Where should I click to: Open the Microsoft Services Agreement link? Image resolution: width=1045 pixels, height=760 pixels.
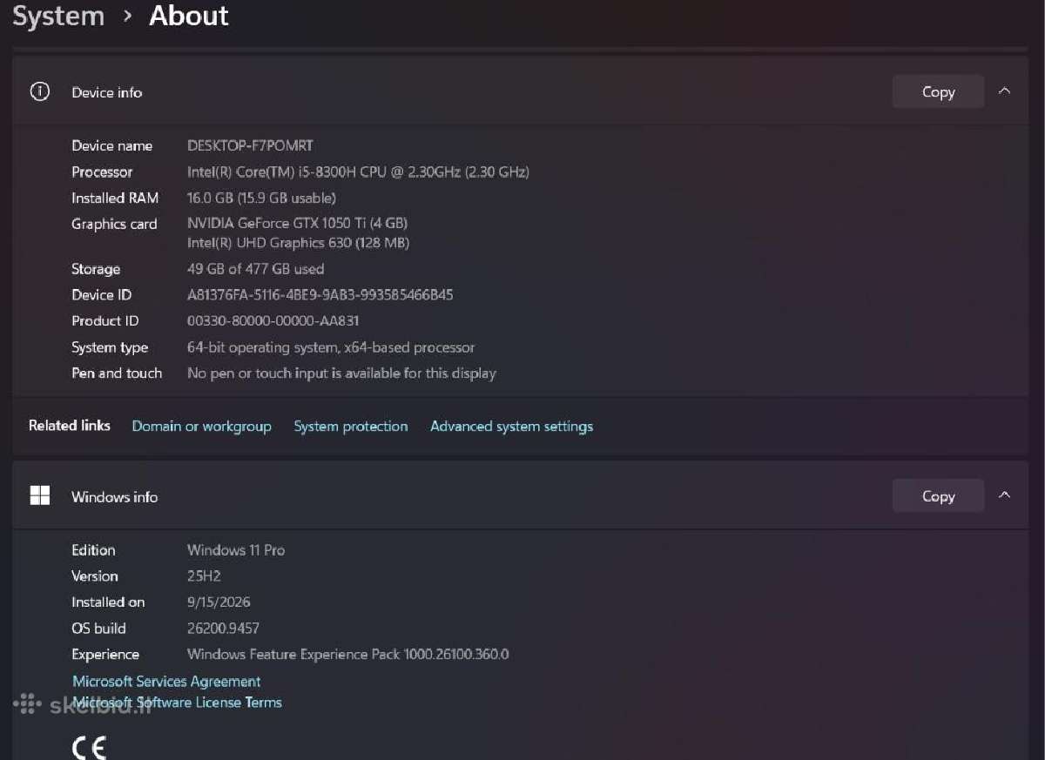[166, 682]
